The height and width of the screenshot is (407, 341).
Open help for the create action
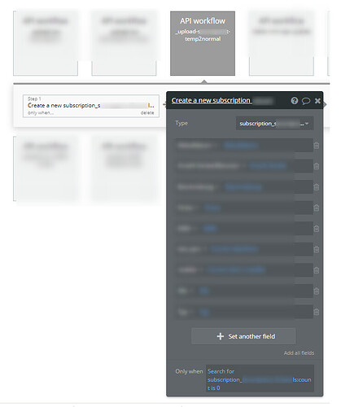[x=295, y=101]
